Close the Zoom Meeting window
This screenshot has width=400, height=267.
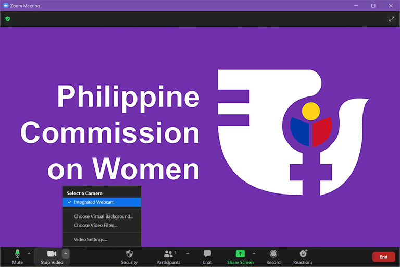(391, 6)
